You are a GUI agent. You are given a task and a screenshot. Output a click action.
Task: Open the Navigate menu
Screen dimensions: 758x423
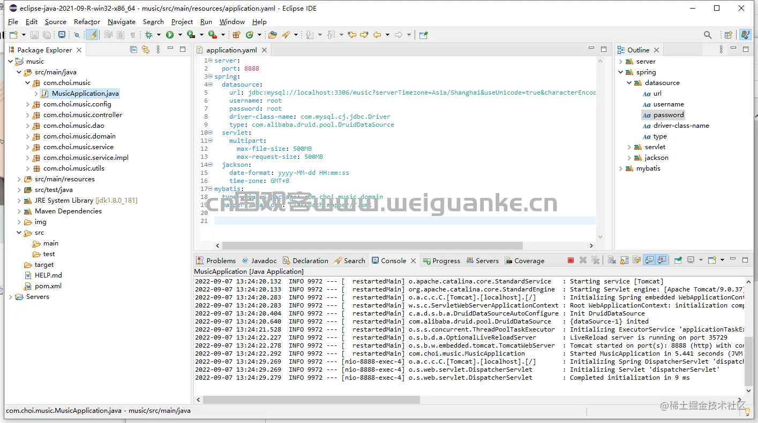122,21
